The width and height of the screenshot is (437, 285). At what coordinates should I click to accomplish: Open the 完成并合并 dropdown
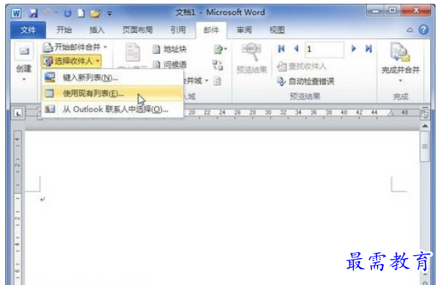(400, 63)
